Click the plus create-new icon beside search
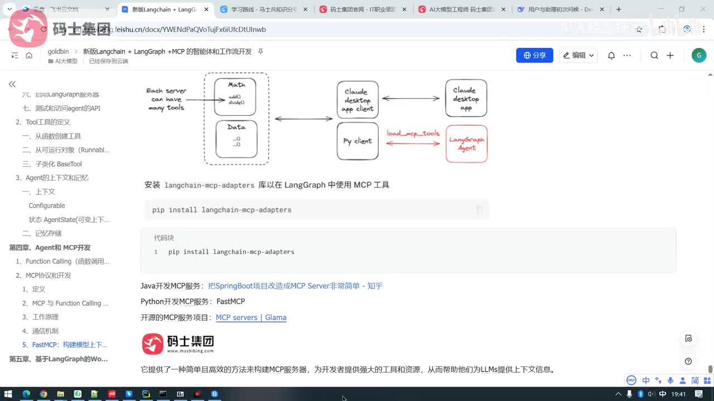 [x=670, y=55]
